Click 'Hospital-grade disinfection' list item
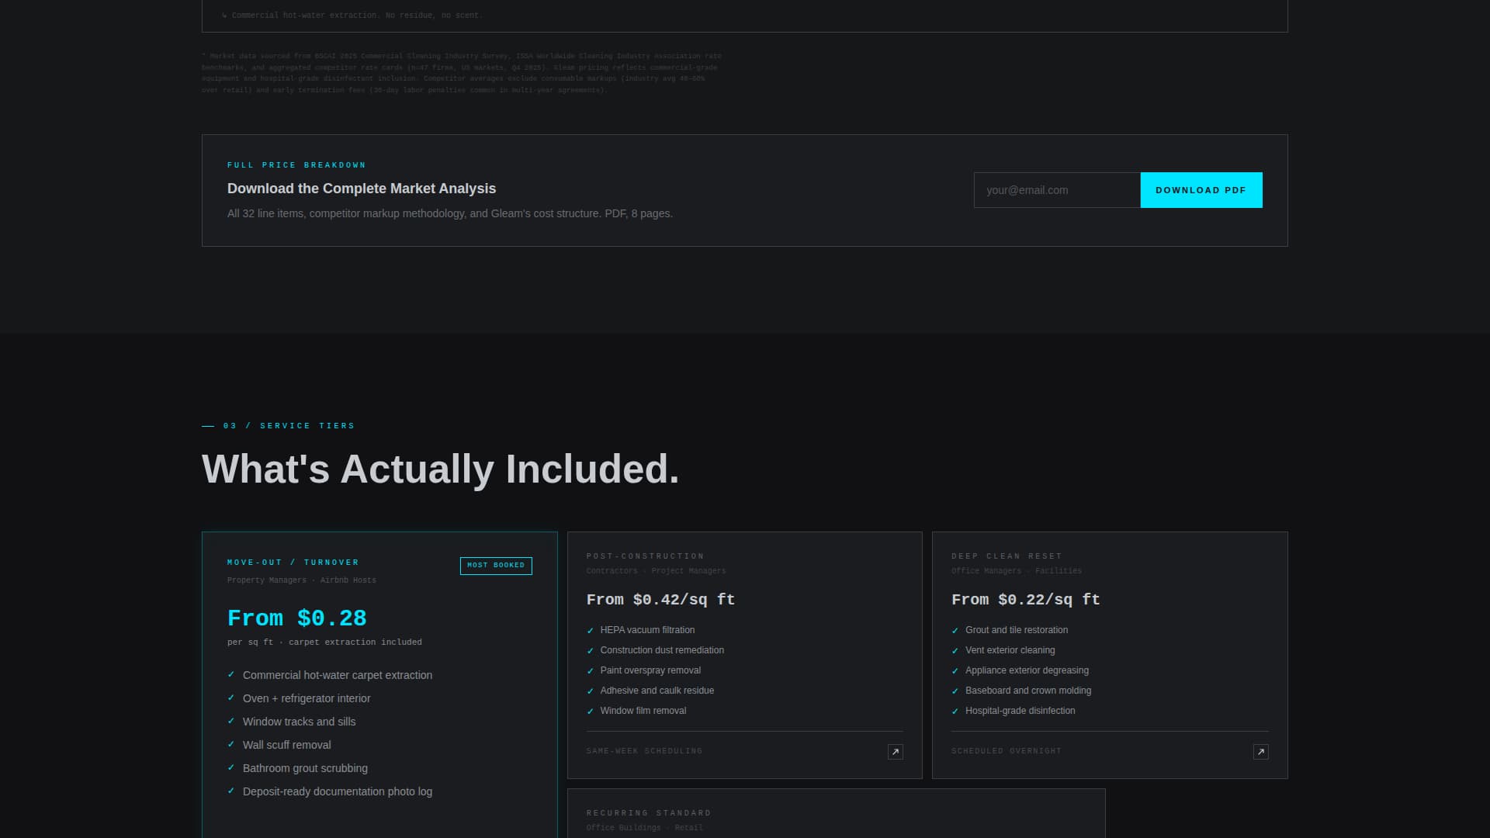1490x838 pixels. coord(1020,711)
